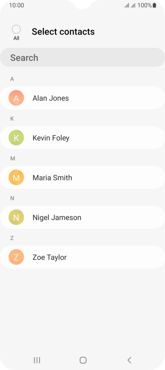
Task: Toggle the All selection circle
Action: [16, 30]
